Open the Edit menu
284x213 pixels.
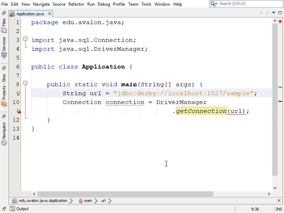15,4
